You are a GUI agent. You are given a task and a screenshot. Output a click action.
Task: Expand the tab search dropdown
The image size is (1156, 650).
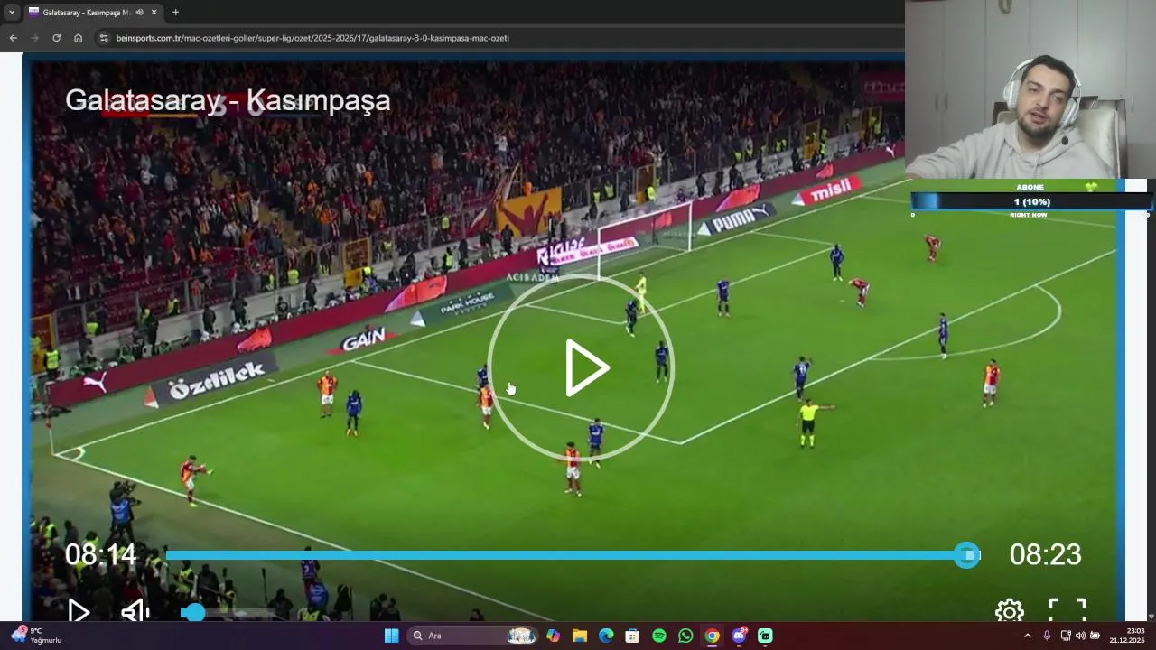12,13
